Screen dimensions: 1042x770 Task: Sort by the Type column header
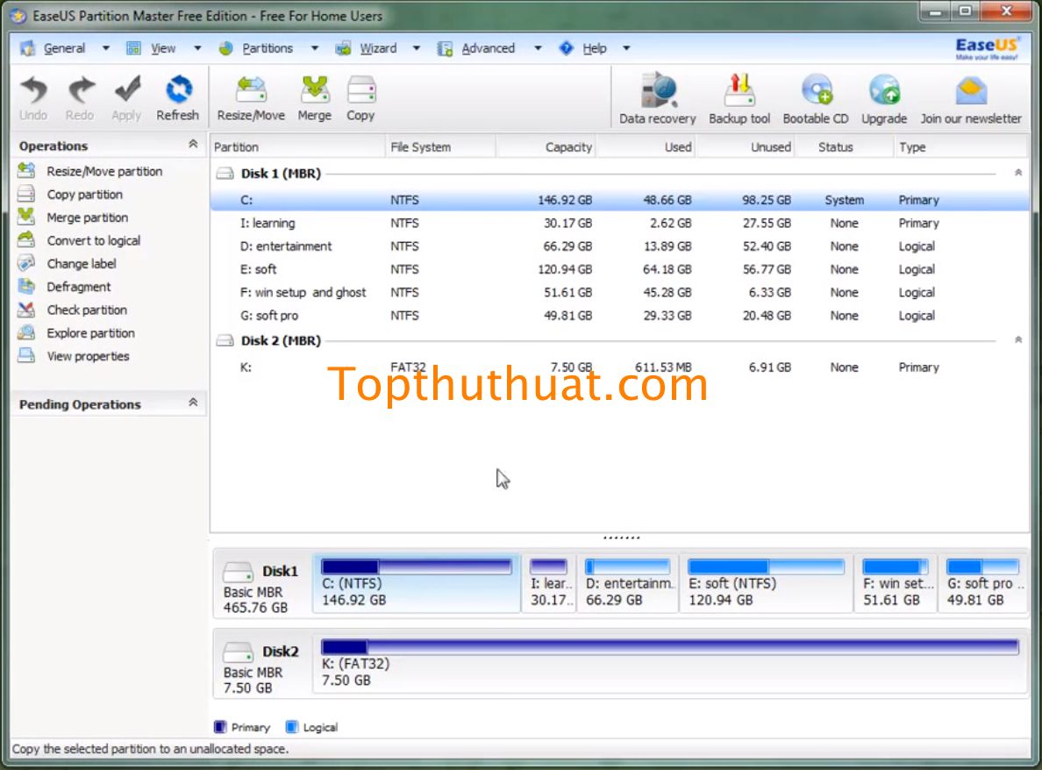(961, 146)
